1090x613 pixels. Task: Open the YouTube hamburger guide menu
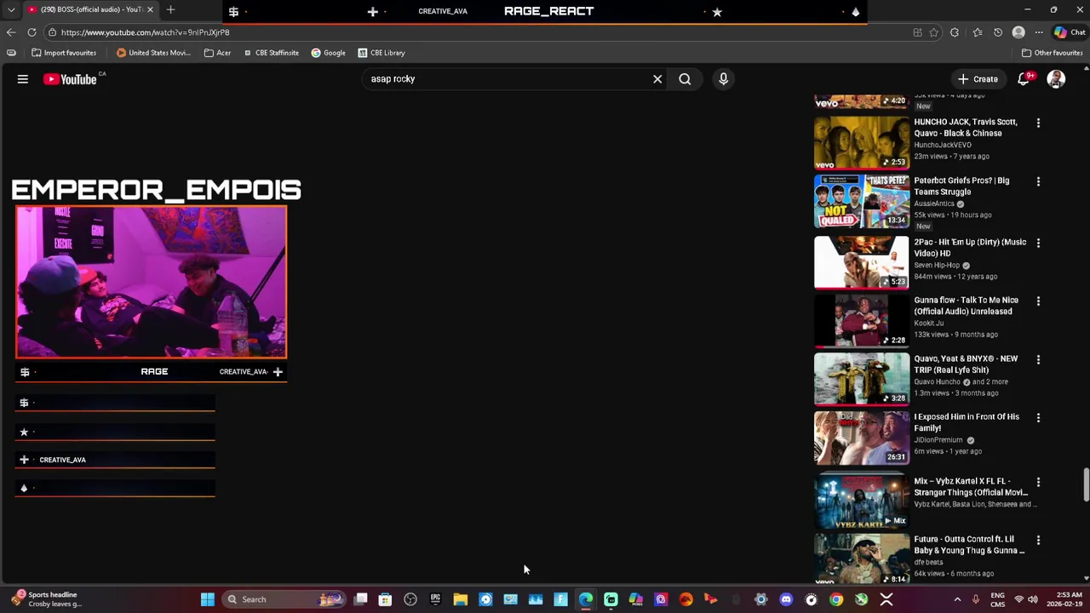(23, 79)
